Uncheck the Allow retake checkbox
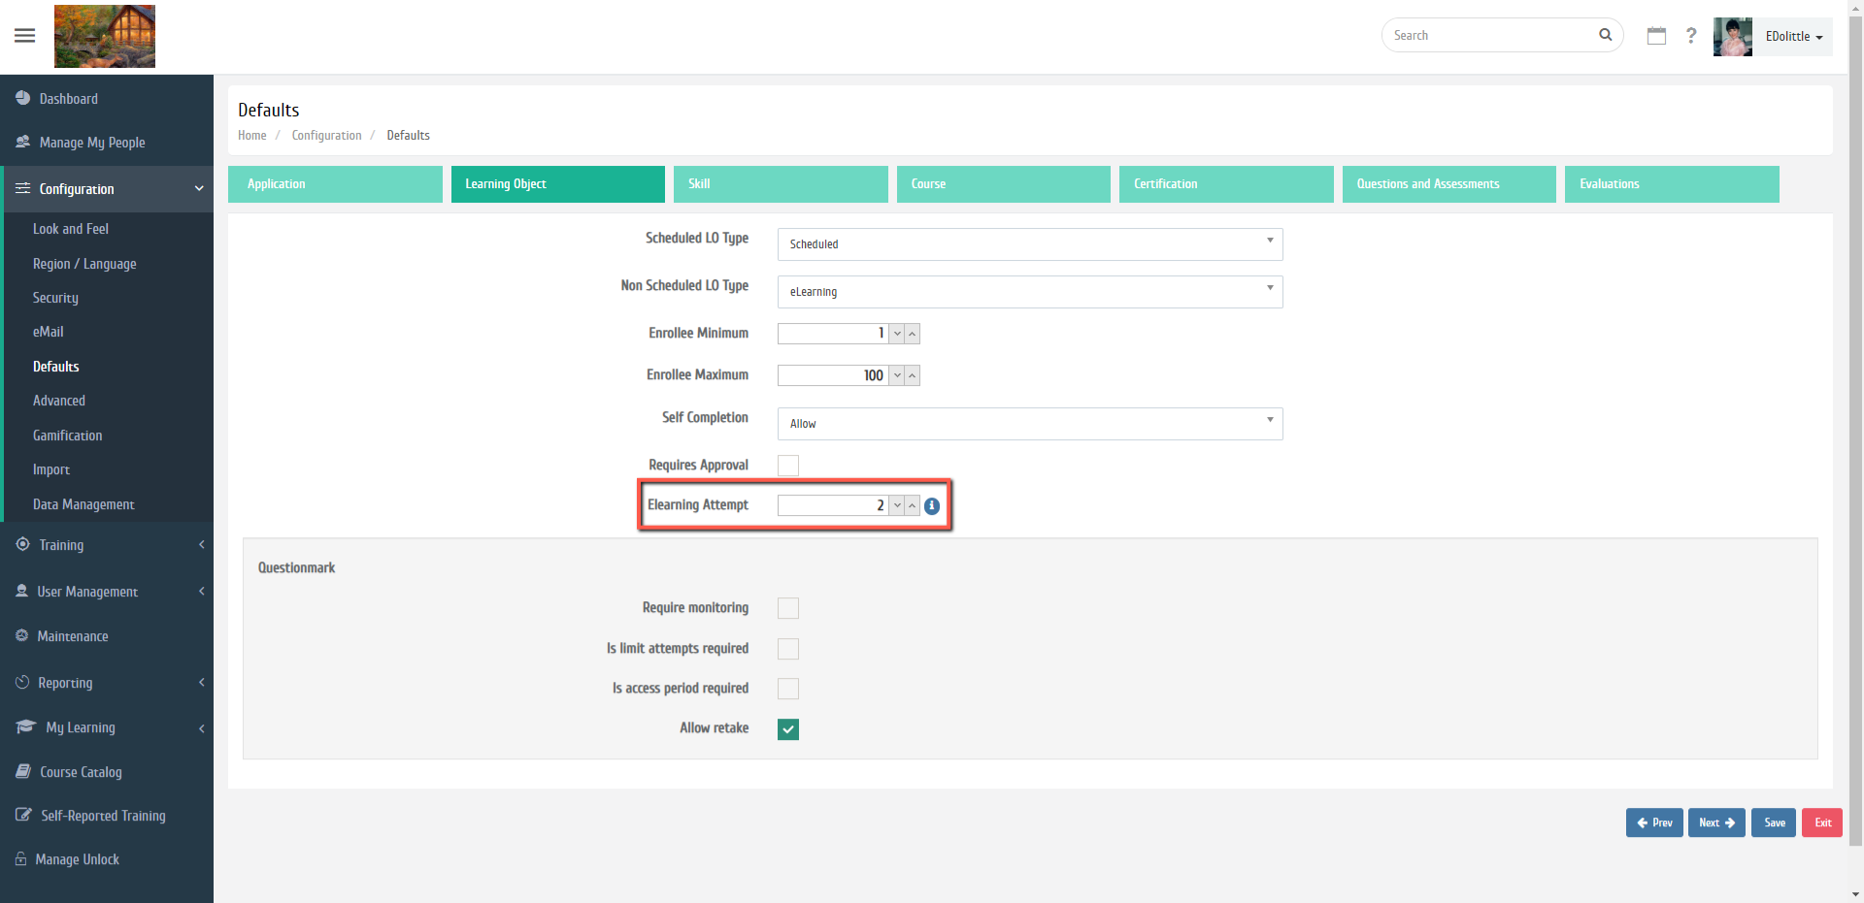 pyautogui.click(x=788, y=729)
